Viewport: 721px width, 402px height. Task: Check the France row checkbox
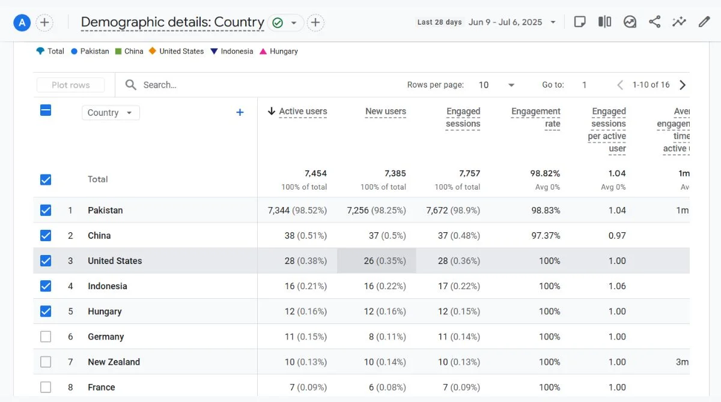46,387
